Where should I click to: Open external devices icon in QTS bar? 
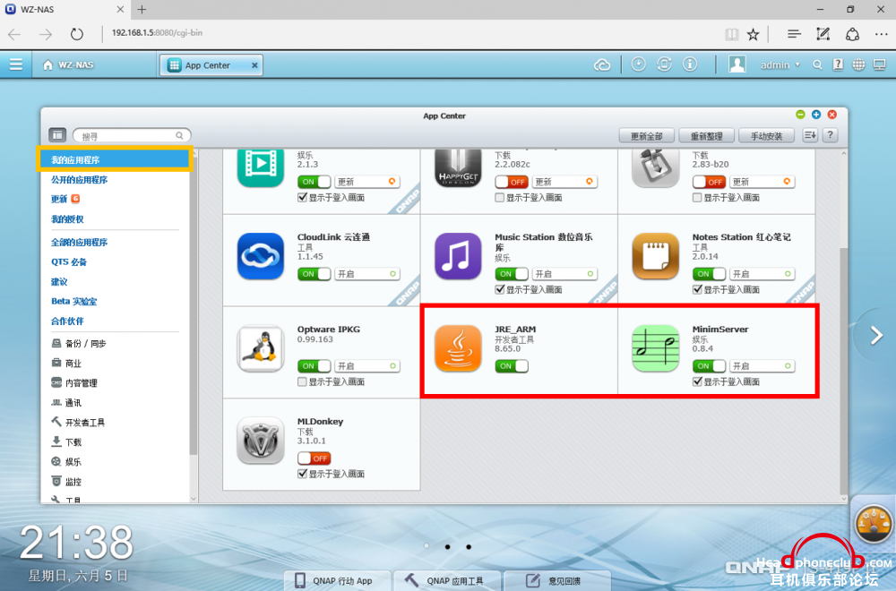(x=664, y=64)
